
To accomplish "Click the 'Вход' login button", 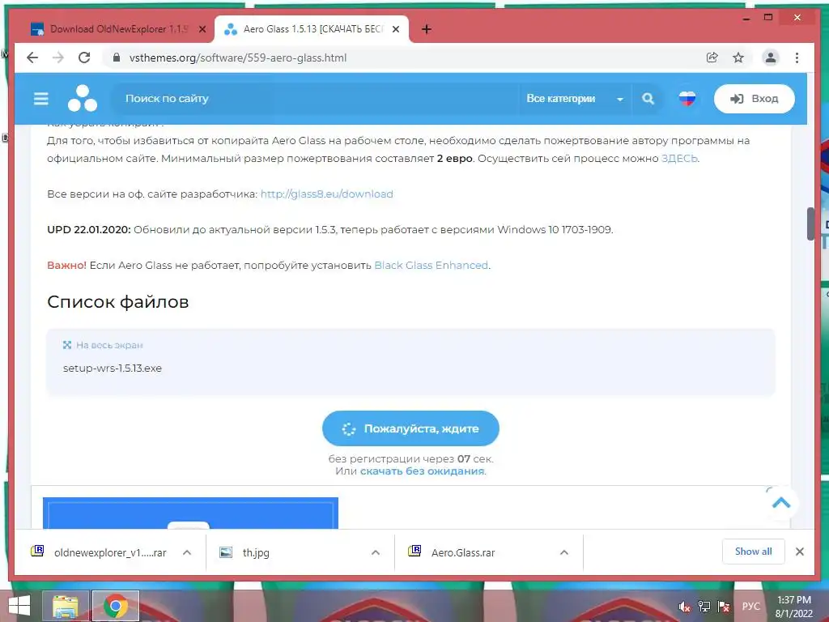I will [x=754, y=98].
